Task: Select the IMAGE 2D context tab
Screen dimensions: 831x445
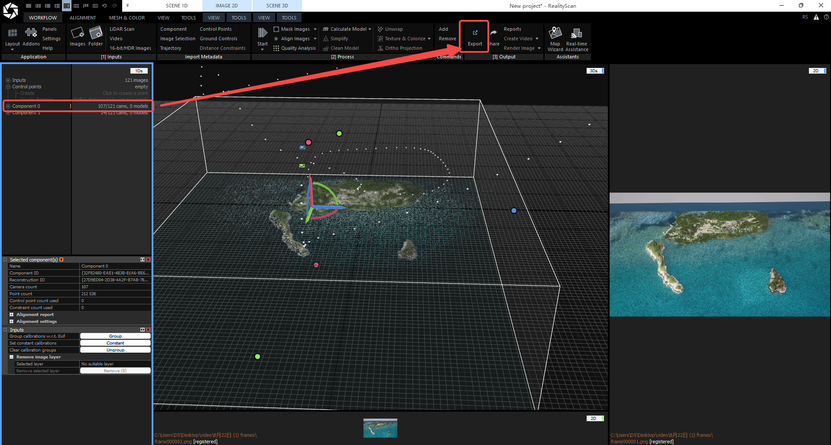Action: pos(227,6)
